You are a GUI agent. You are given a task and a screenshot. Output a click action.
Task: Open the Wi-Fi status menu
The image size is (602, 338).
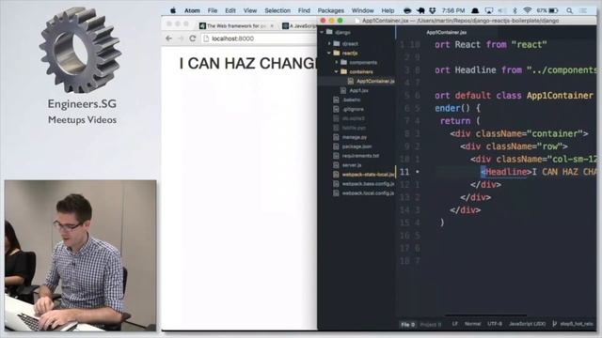528,10
